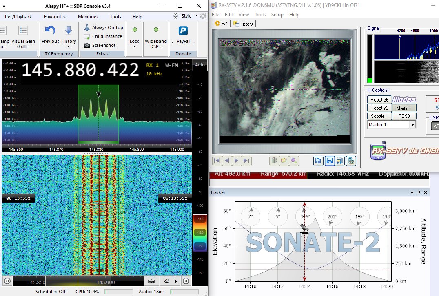Click the tuned-frequency triangle marker in spectrum
The height and width of the screenshot is (296, 439).
click(x=99, y=95)
